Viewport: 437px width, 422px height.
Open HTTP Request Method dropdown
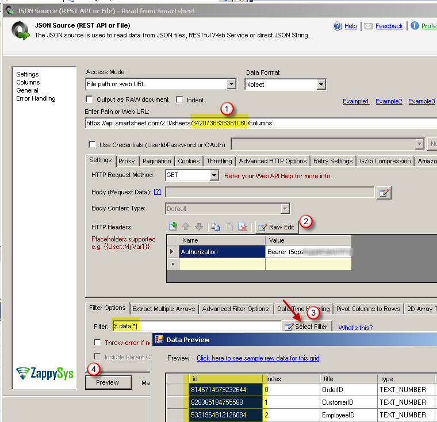(214, 175)
